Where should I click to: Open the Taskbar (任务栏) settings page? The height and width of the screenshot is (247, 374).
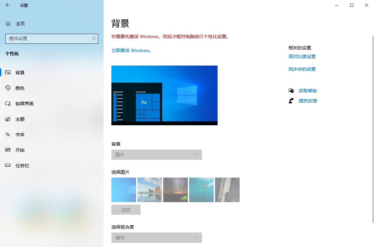(x=22, y=166)
